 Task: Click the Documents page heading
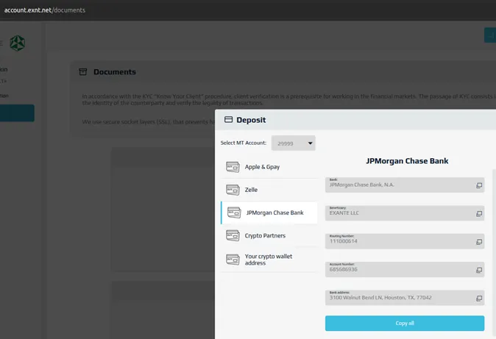(115, 72)
